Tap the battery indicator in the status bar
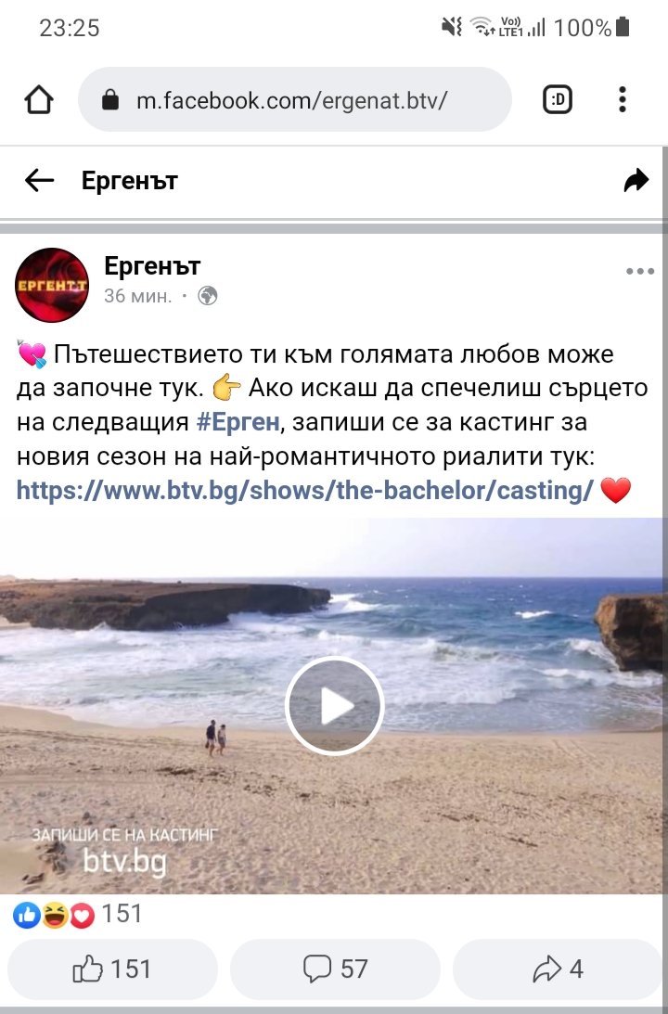This screenshot has width=668, height=1014. pos(623,27)
